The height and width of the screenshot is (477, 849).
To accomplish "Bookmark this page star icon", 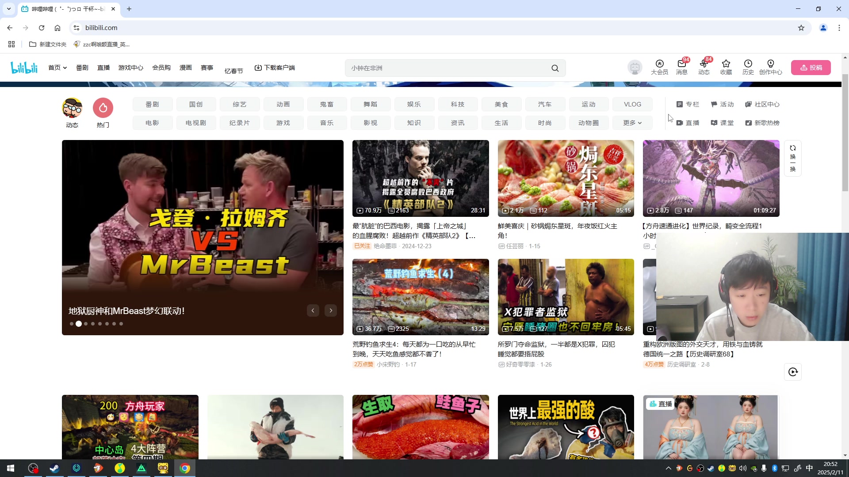I will click(x=801, y=28).
